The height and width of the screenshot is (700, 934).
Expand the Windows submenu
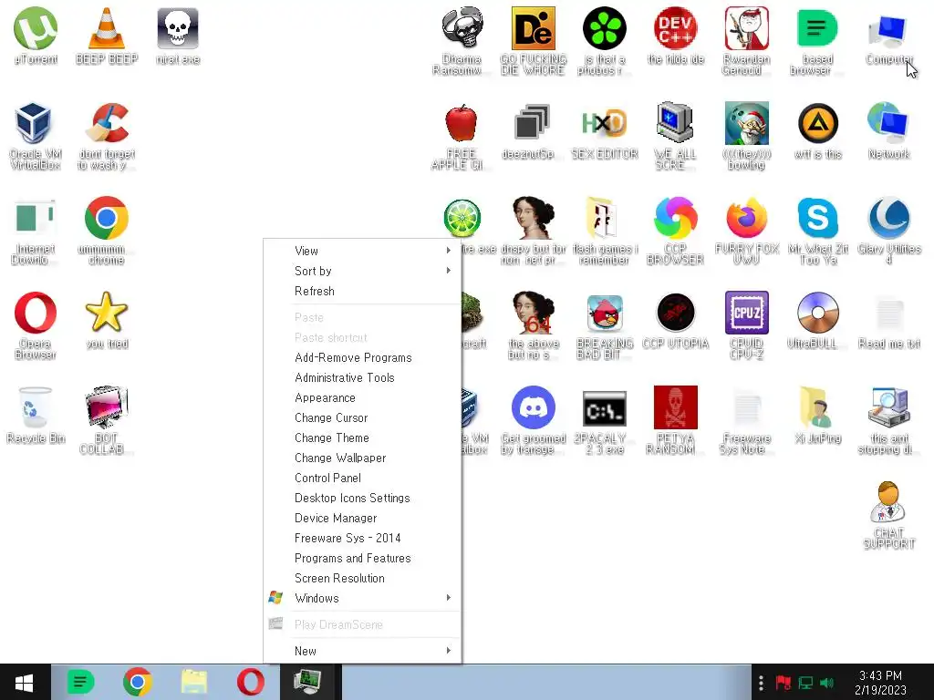coord(362,598)
